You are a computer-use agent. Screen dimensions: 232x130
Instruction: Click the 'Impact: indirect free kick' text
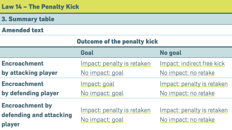click(x=192, y=64)
